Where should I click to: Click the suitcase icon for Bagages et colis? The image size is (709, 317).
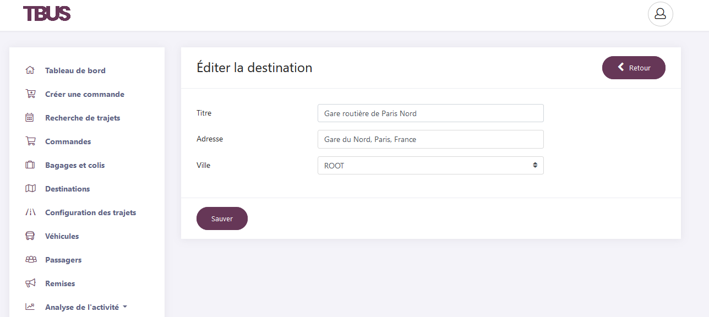[31, 165]
